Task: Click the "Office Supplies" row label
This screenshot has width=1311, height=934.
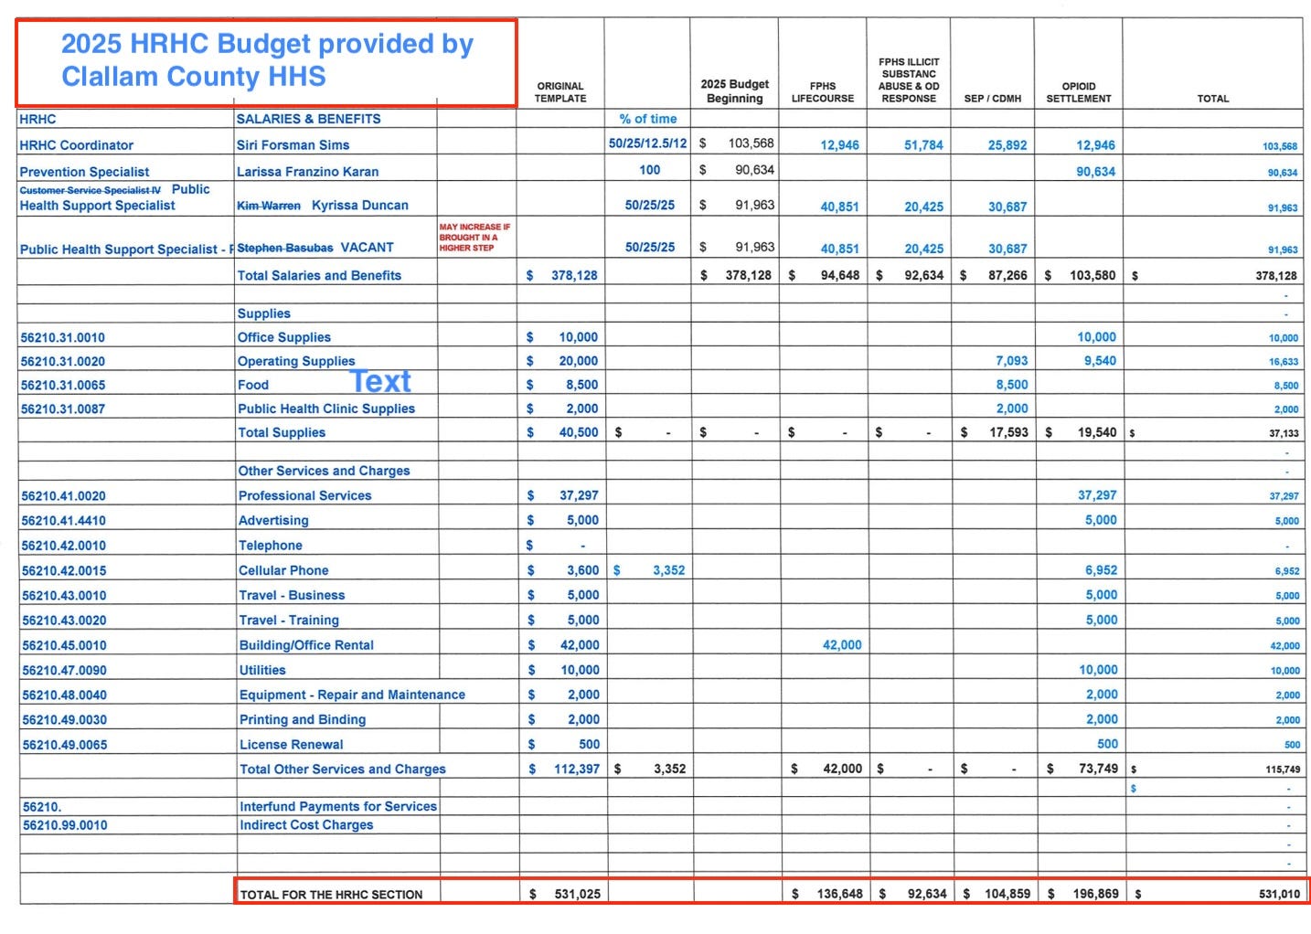Action: click(284, 337)
